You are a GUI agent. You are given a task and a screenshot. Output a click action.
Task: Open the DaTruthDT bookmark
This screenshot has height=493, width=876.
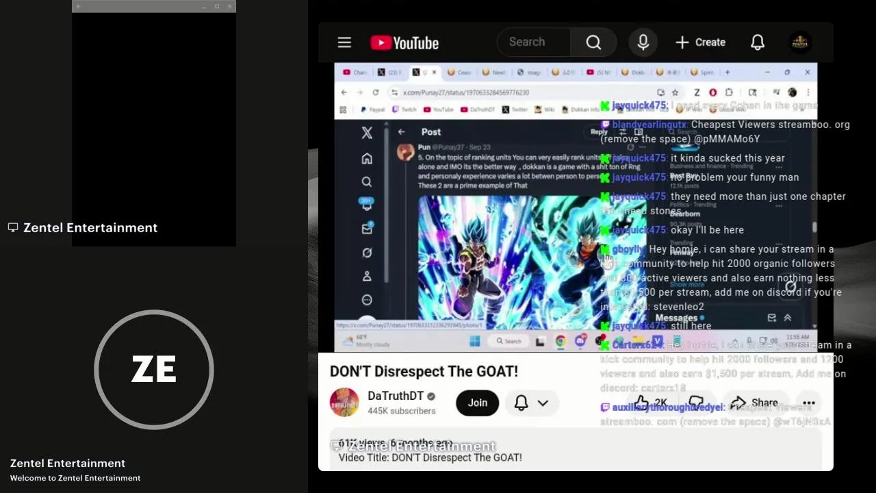478,110
